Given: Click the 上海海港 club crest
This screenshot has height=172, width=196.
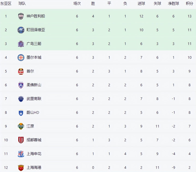Looking at the screenshot, I should point(21,167).
